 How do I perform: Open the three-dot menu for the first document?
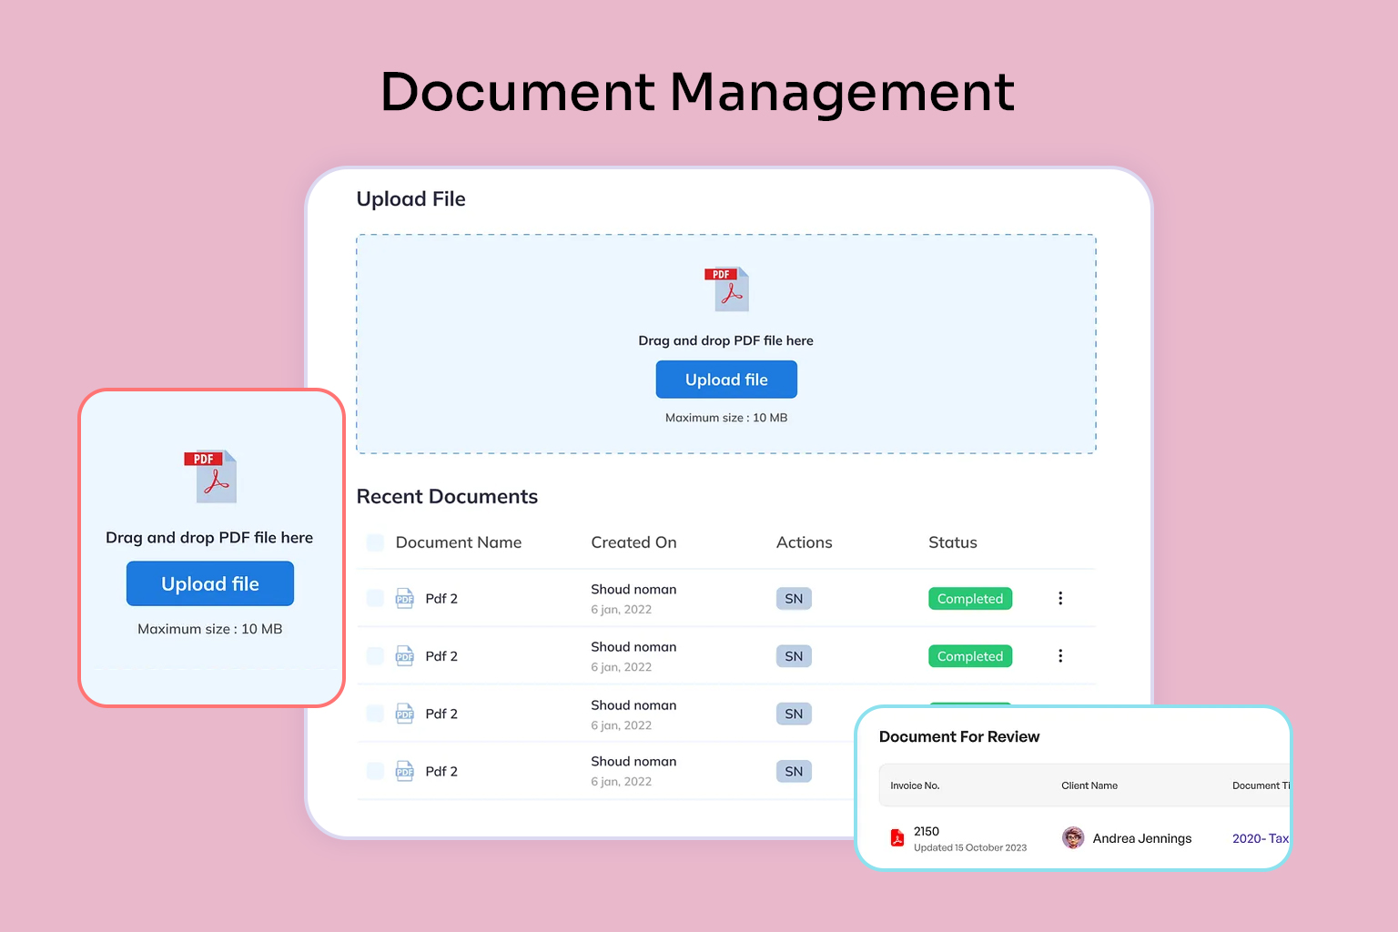pyautogui.click(x=1060, y=598)
